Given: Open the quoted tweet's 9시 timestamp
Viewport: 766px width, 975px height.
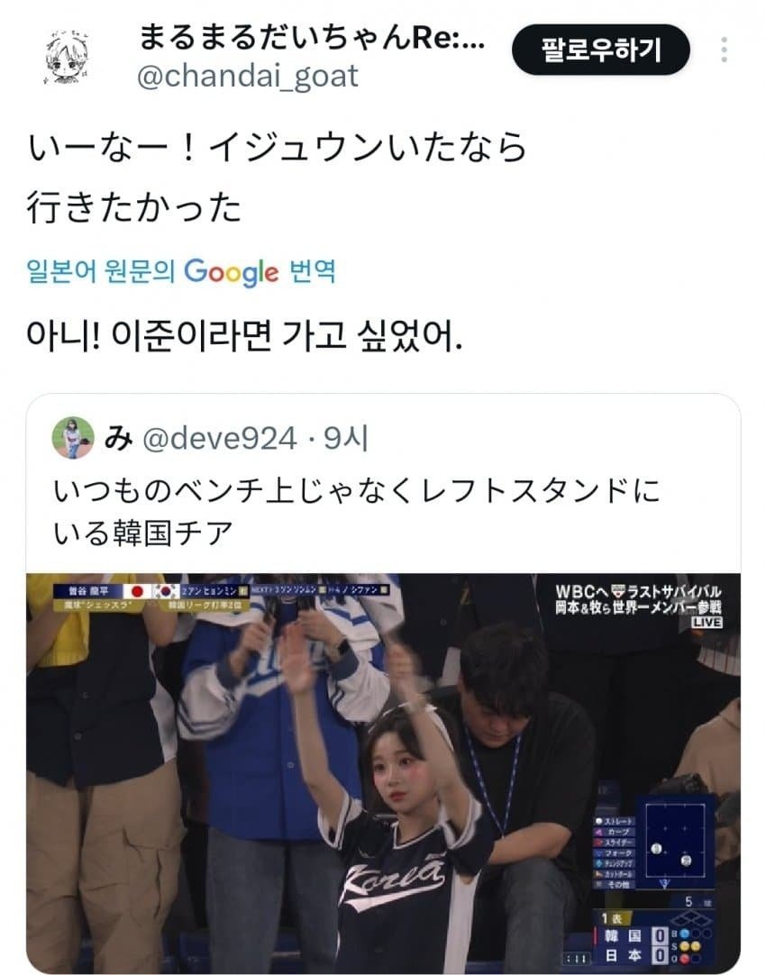Looking at the screenshot, I should pos(346,438).
